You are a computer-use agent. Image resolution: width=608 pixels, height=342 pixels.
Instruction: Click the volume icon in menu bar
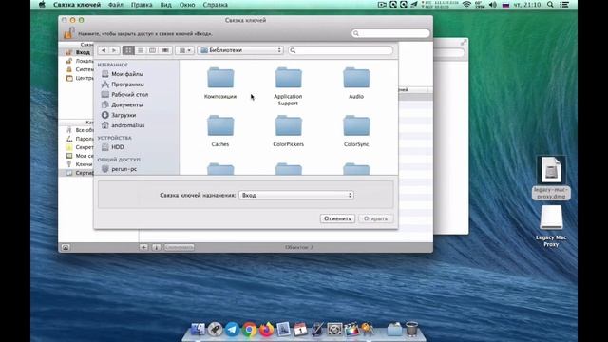pyautogui.click(x=493, y=5)
